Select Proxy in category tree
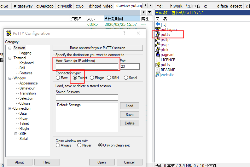 click(24, 118)
